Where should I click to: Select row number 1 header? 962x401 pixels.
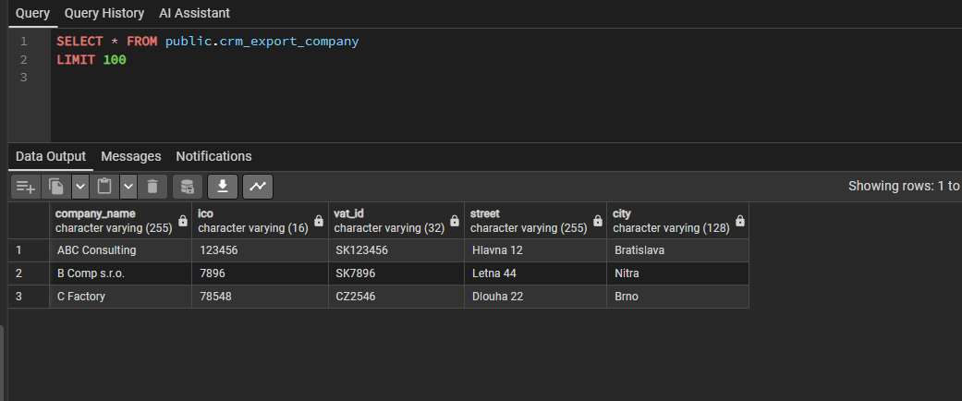click(29, 250)
